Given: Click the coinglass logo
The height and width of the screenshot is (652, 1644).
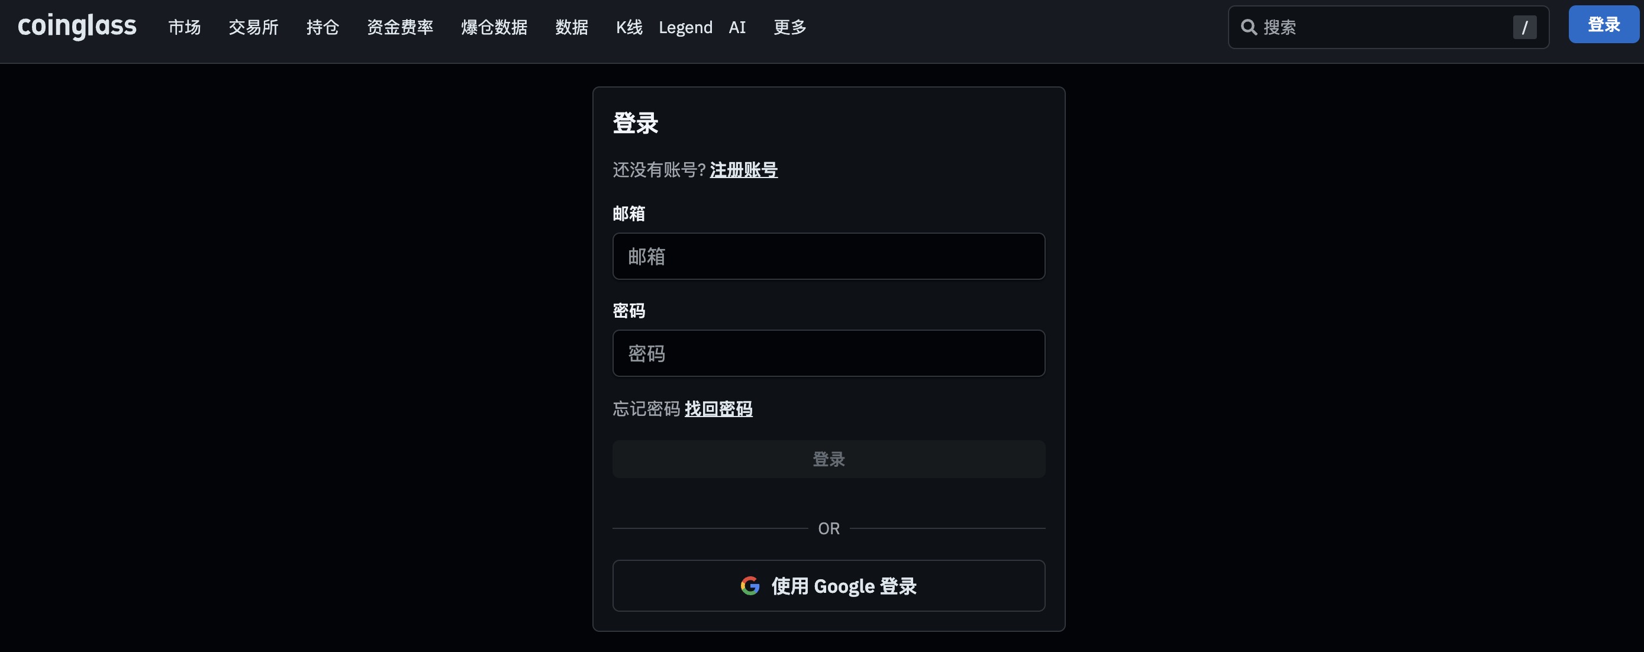Looking at the screenshot, I should click(x=76, y=26).
